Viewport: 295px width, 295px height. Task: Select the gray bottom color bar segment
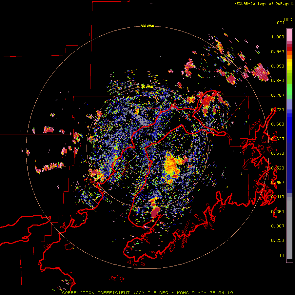coord(289,228)
